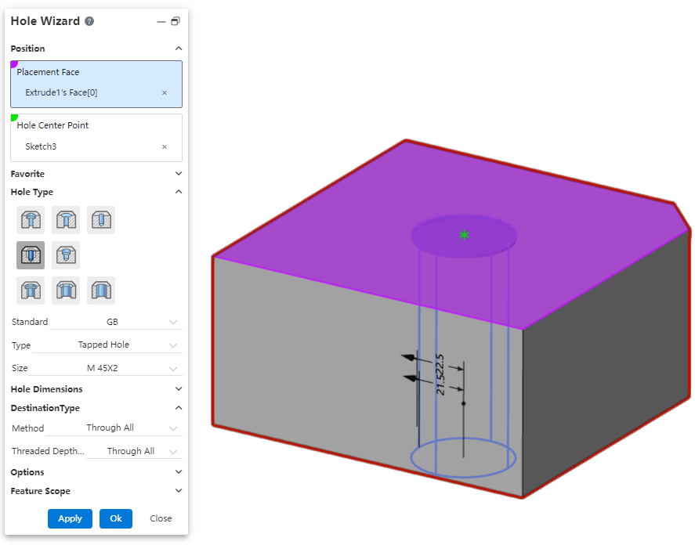This screenshot has height=545, width=695.
Task: Choose the straight slot icon in bottom row
Action: (x=101, y=291)
